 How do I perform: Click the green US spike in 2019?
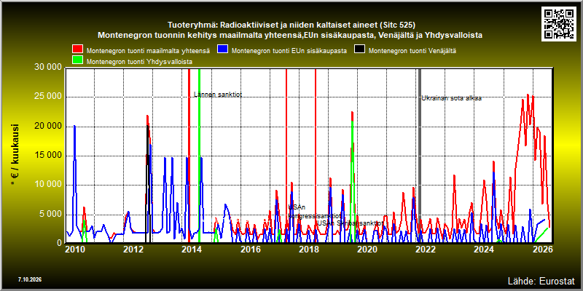tap(352, 121)
